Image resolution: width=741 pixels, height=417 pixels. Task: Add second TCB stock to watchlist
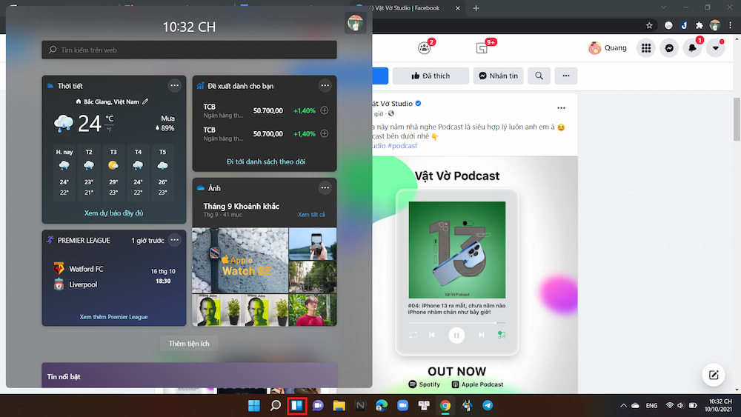click(x=324, y=134)
